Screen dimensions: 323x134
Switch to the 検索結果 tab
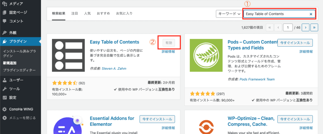tap(59, 14)
